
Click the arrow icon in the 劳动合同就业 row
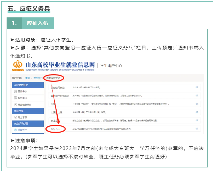(x=197, y=87)
